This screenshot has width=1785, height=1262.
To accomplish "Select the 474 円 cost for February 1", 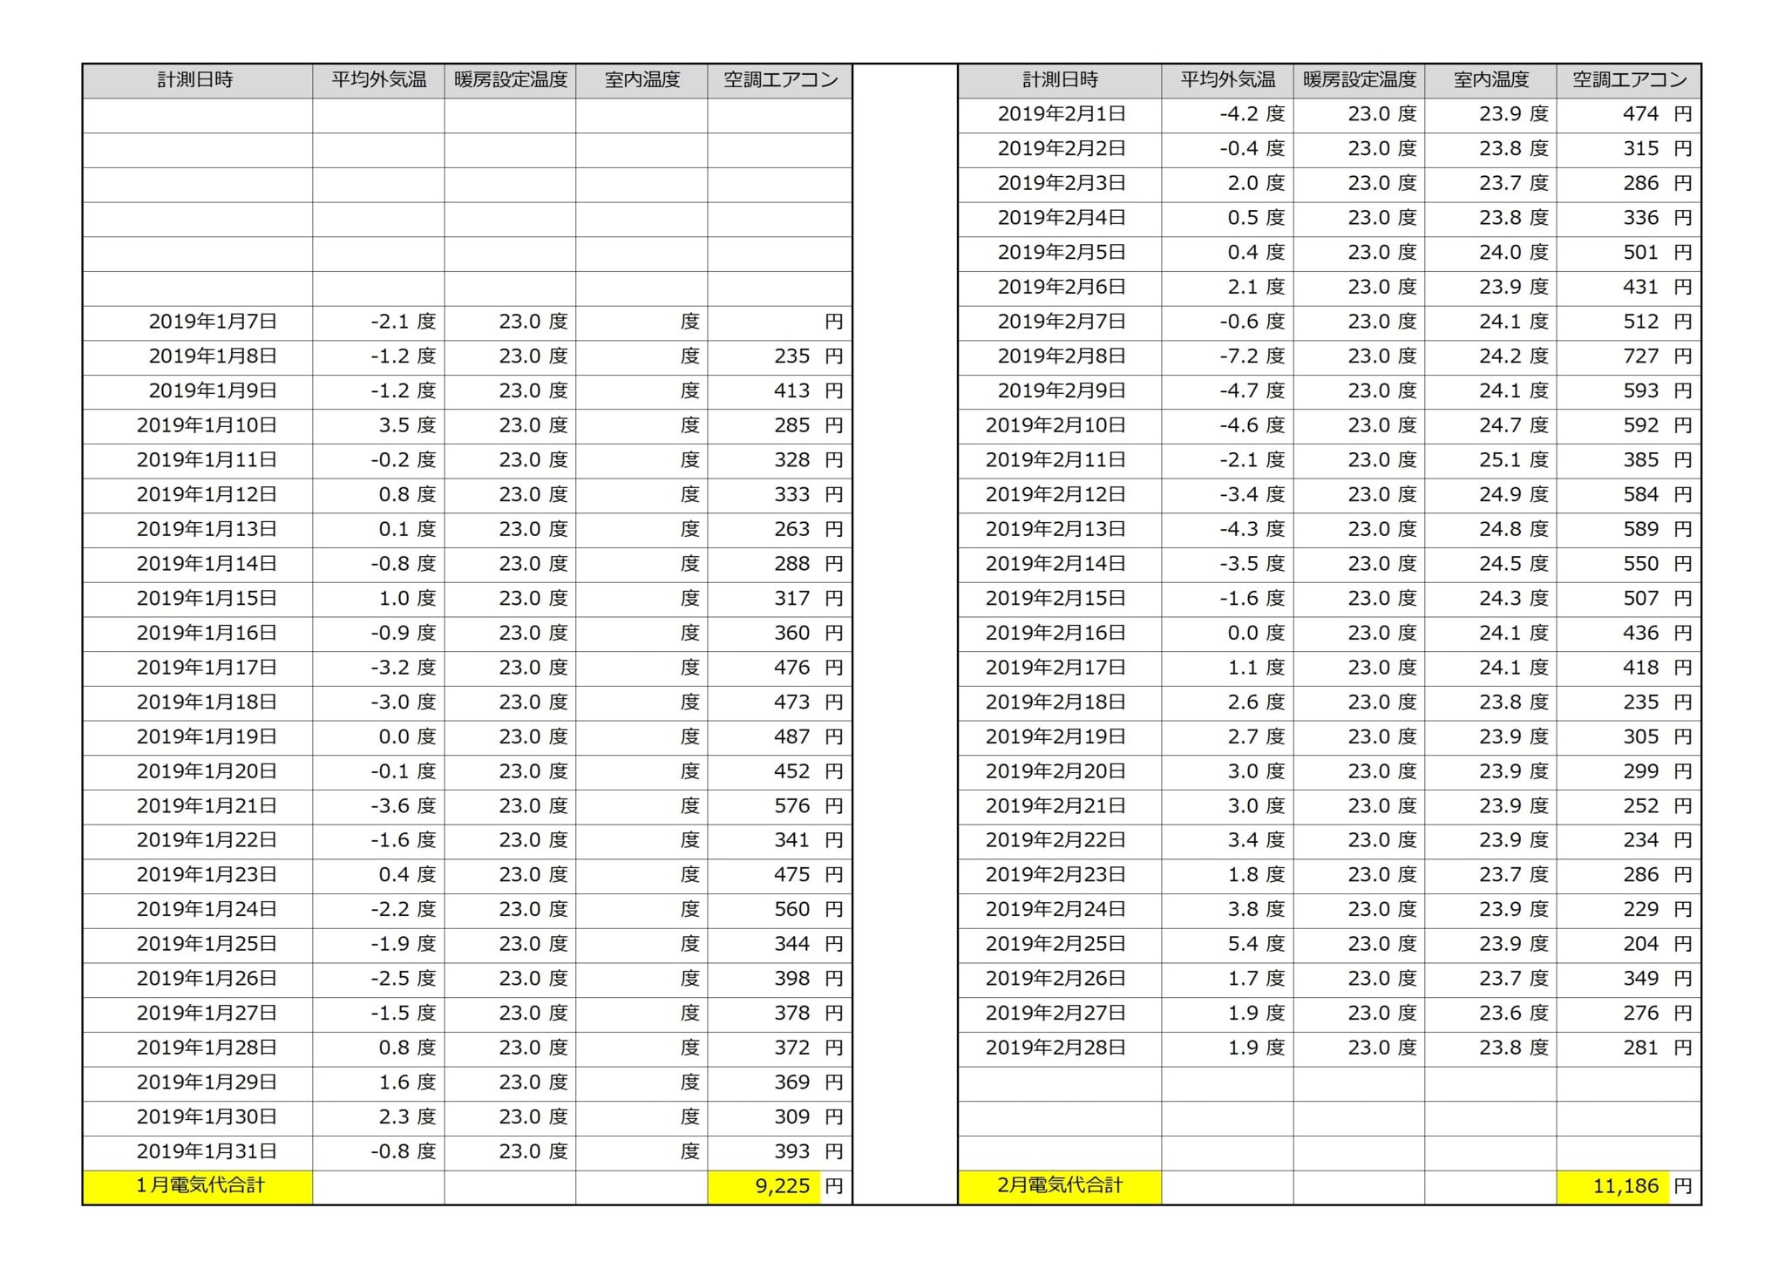I will (x=1628, y=115).
